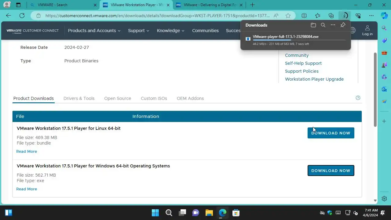
Task: Open Outlook icon in sidebar
Action: (384, 89)
